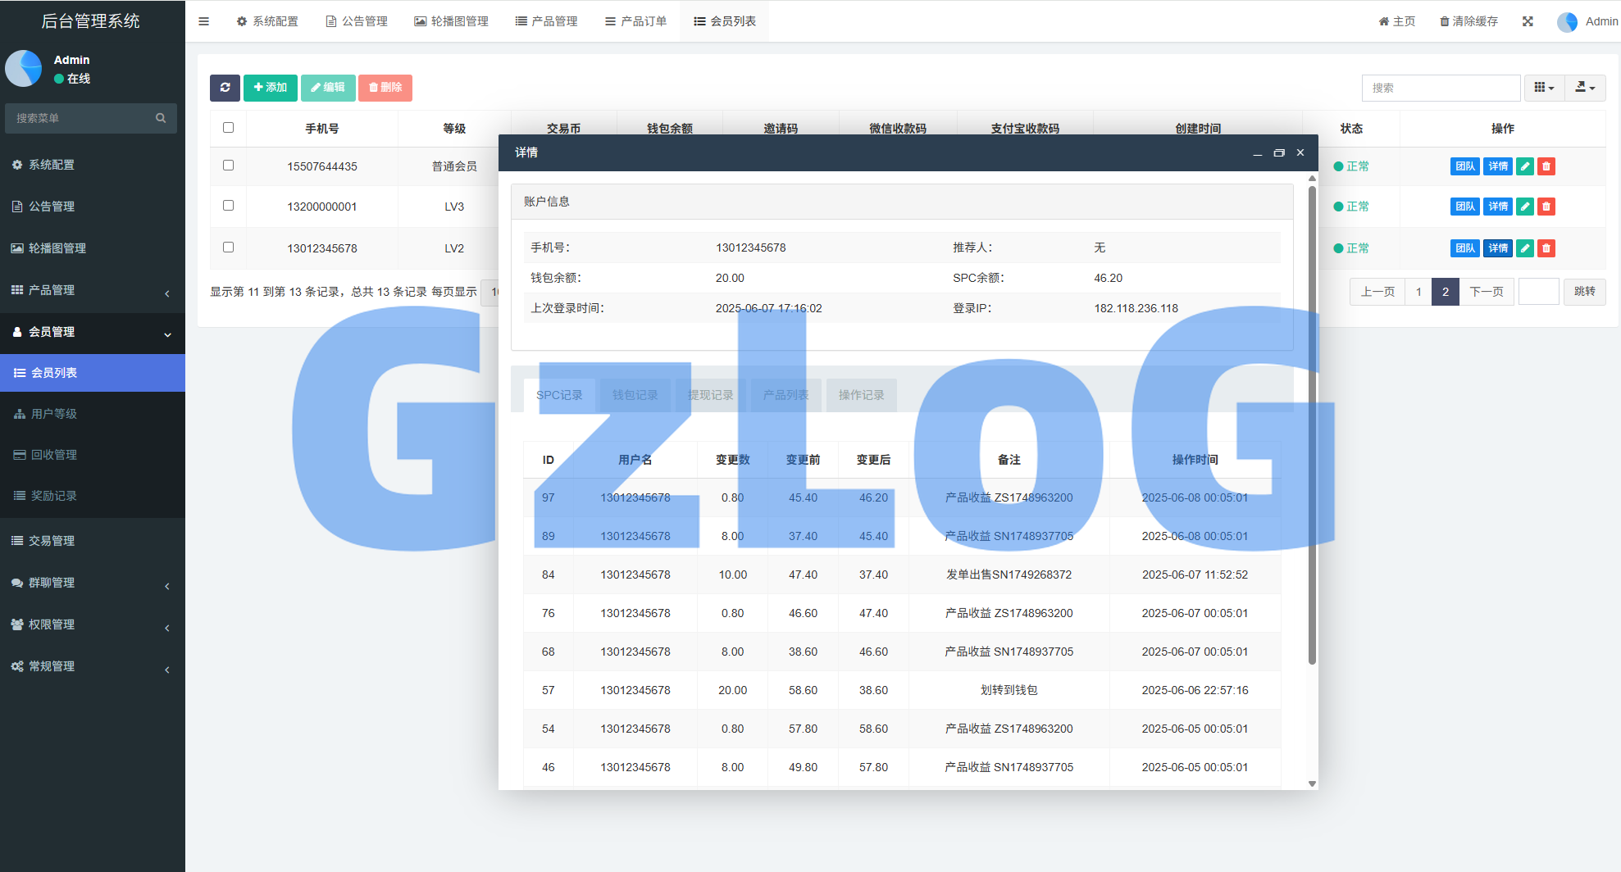The image size is (1621, 872).
Task: Click 团队 button for member 13200000001
Action: coord(1464,207)
